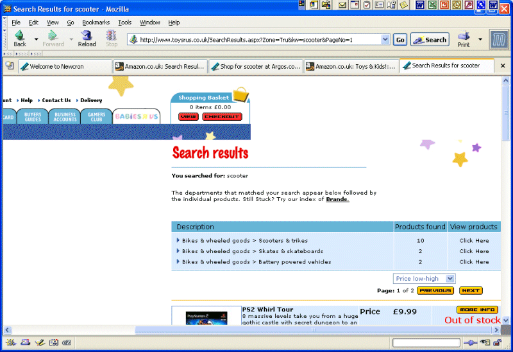
Task: Click the bookmark icon beside the URL
Action: [133, 40]
